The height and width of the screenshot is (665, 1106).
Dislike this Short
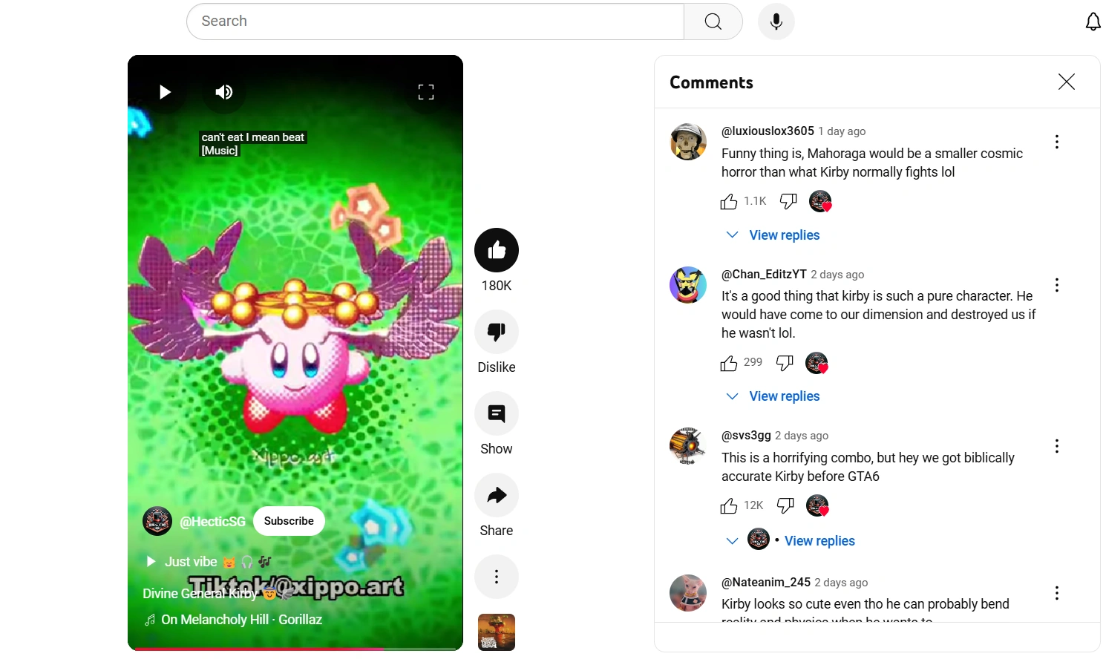[497, 332]
